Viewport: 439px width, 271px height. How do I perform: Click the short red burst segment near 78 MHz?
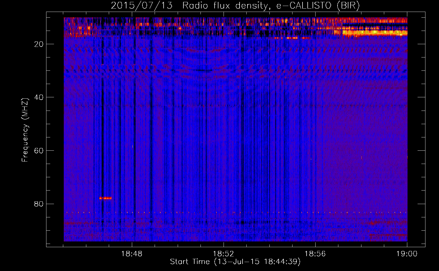click(x=105, y=198)
